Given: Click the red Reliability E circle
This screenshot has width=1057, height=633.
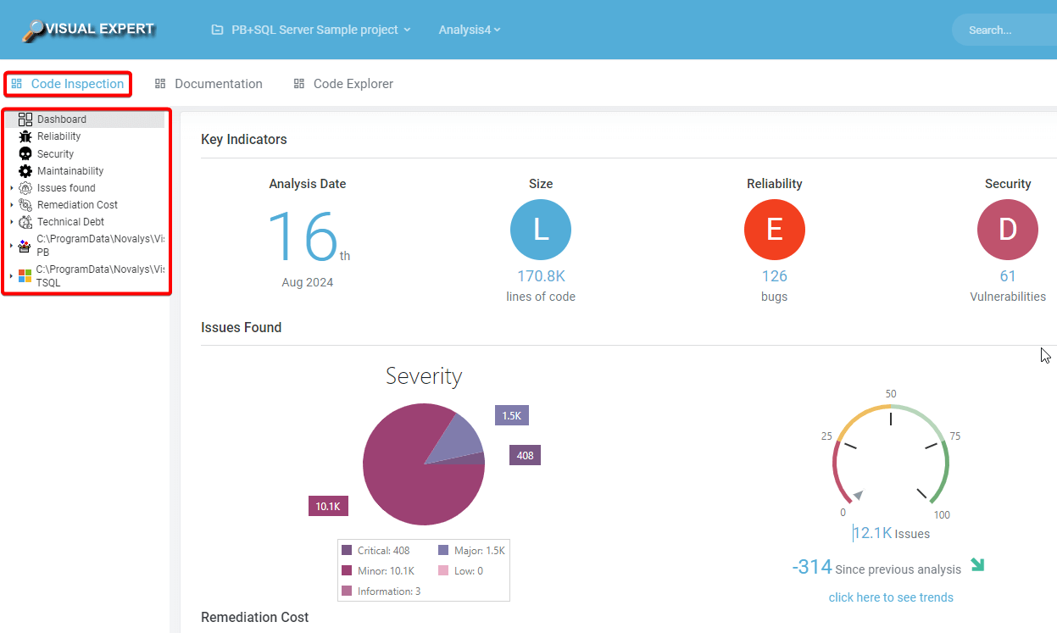Looking at the screenshot, I should click(775, 230).
